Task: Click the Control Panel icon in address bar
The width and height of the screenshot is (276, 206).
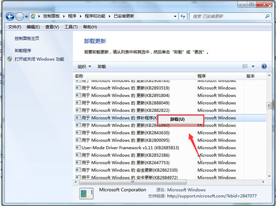Action: 33,17
